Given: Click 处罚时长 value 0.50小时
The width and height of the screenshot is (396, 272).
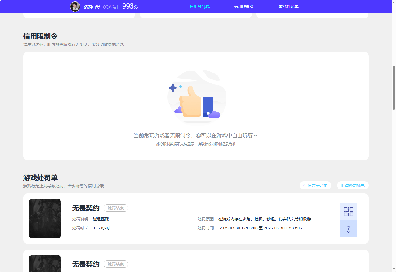Looking at the screenshot, I should coord(102,228).
